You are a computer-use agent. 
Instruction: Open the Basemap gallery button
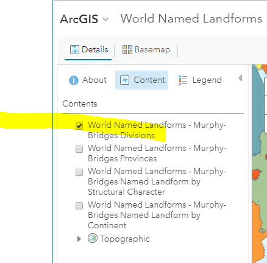tap(146, 50)
